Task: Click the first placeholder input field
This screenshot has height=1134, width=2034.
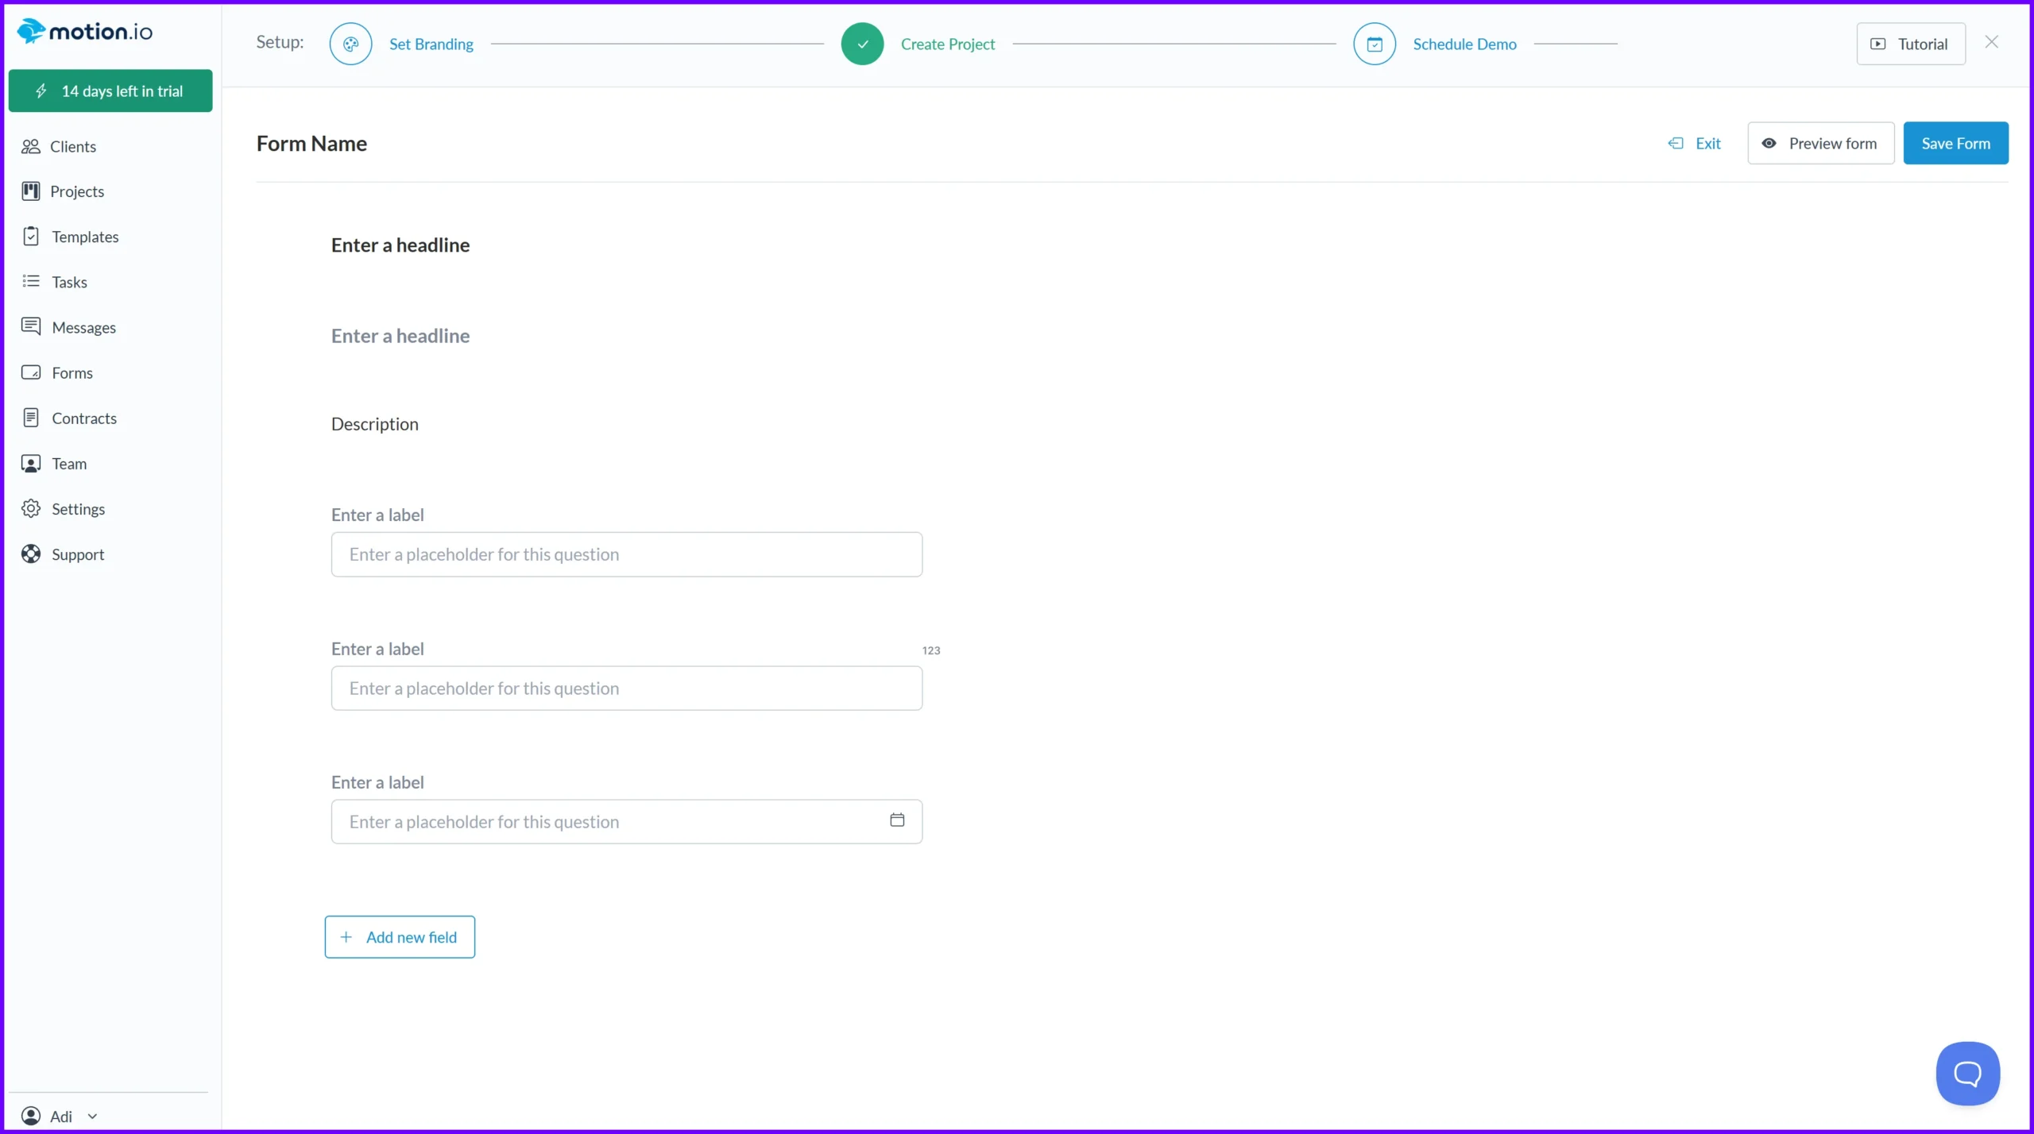Action: pos(626,554)
